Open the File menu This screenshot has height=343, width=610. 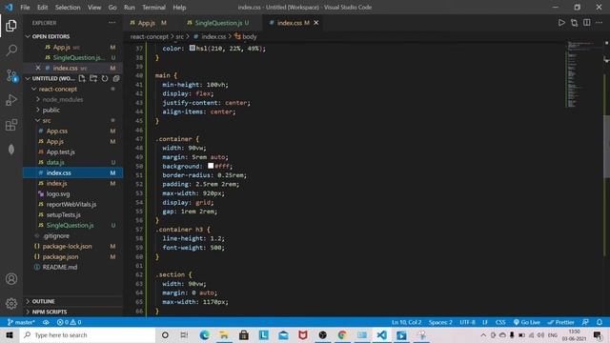click(25, 7)
